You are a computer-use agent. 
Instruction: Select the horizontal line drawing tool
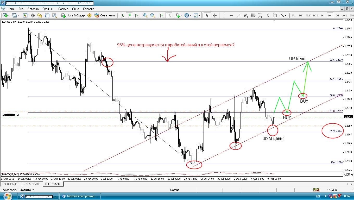[x=231, y=15]
